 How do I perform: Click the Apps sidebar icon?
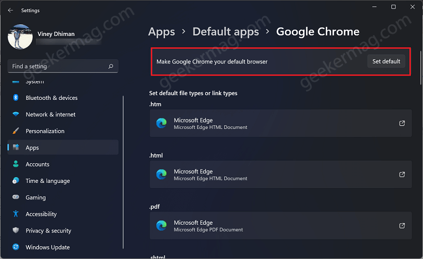pyautogui.click(x=16, y=147)
